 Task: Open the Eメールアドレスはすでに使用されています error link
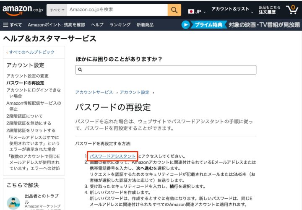click(x=34, y=143)
